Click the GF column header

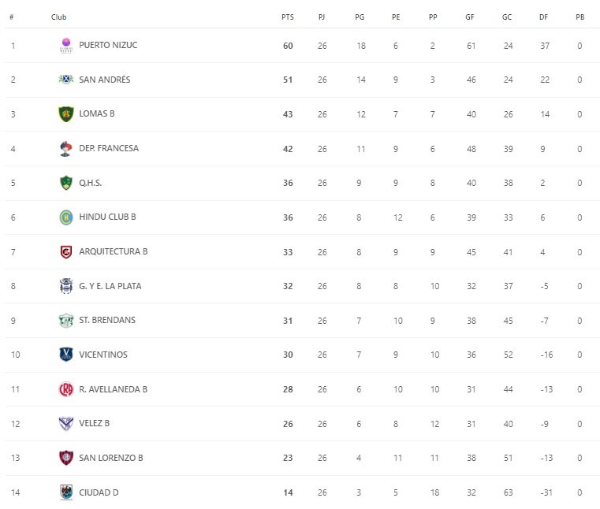click(470, 17)
